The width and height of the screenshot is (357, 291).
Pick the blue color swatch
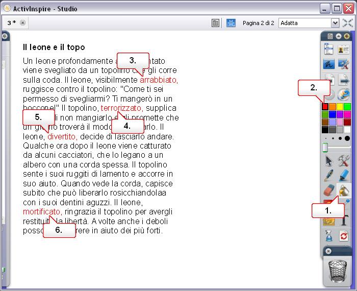[x=333, y=114]
